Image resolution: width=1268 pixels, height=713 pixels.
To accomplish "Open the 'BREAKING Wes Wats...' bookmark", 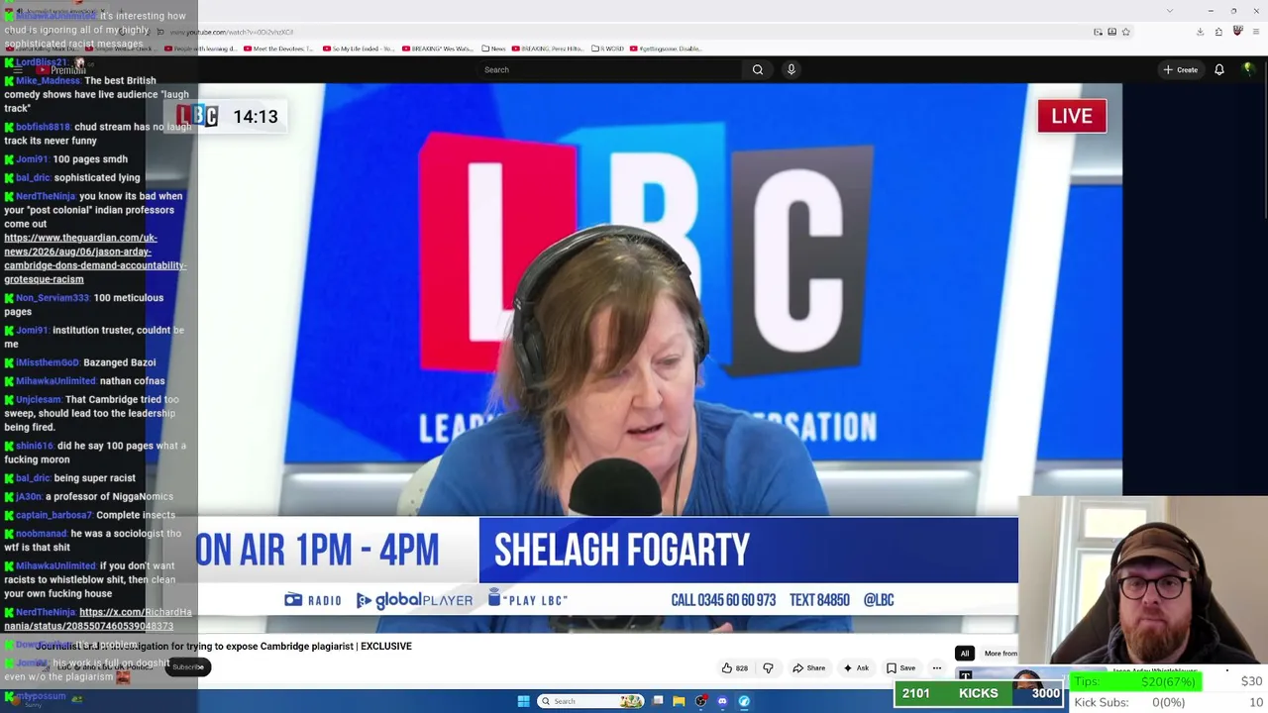I will tap(438, 49).
